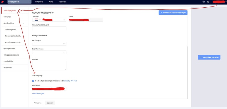Select the Netherlands flag country code
Screen dimensions: 227x109
(x=36, y=20)
